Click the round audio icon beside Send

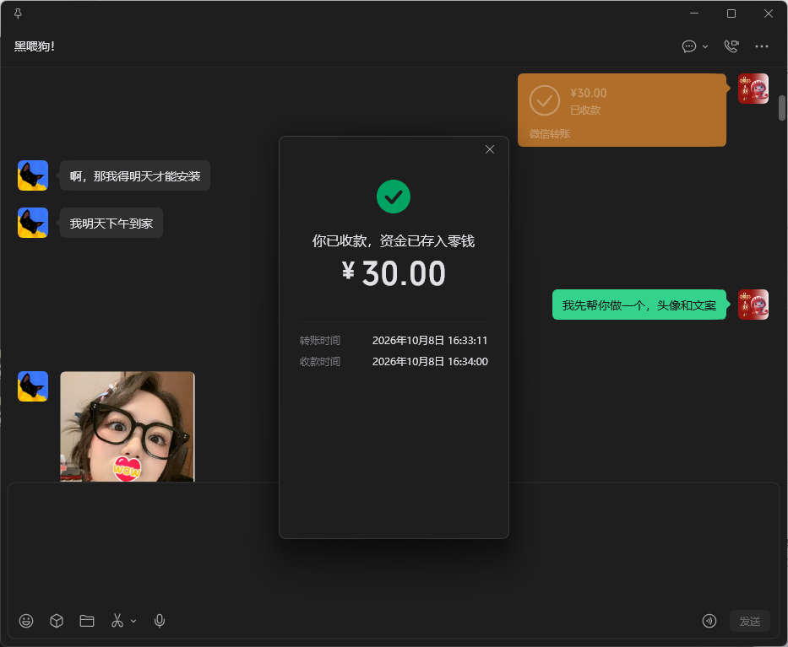(x=709, y=621)
